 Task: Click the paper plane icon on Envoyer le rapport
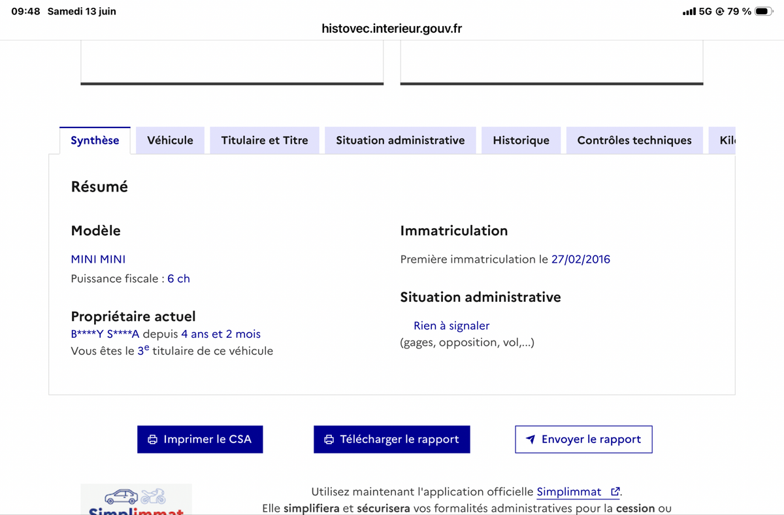click(531, 440)
